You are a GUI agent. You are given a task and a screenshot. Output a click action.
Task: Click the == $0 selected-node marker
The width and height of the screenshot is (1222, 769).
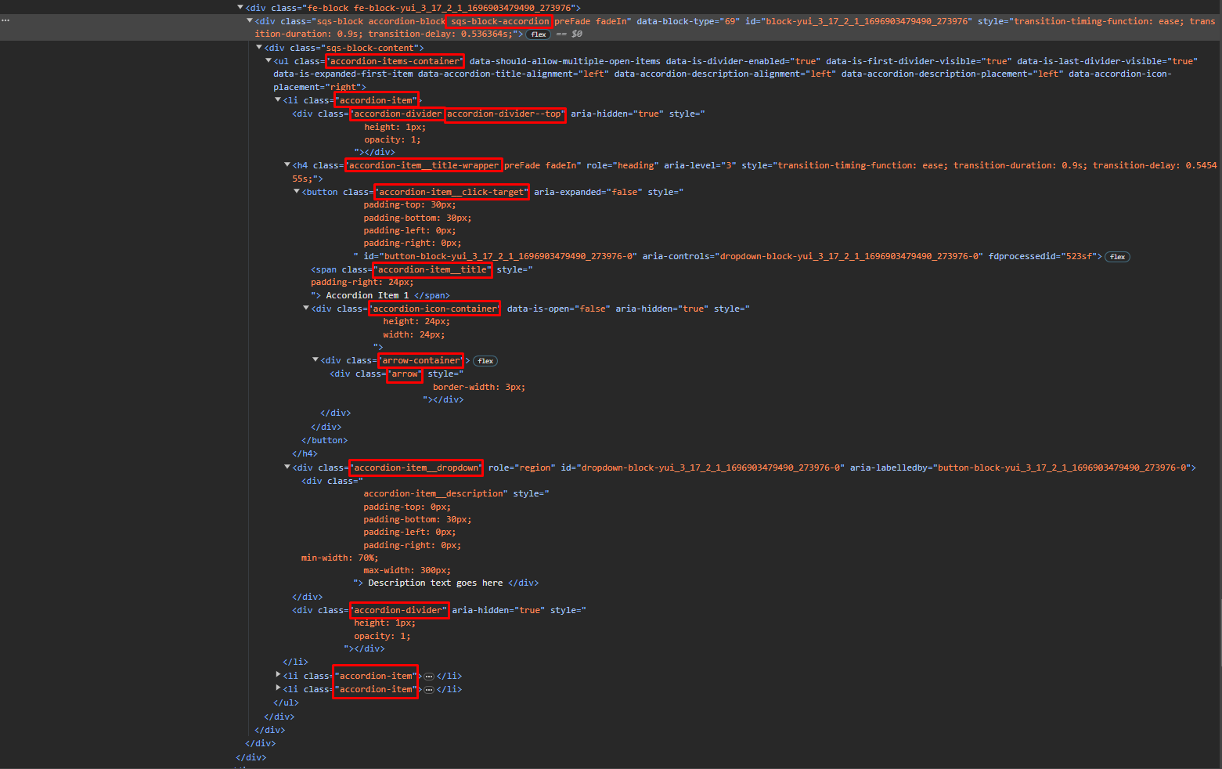point(569,34)
